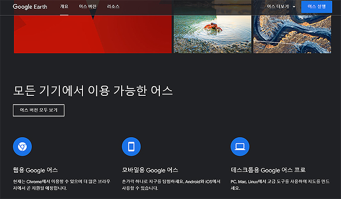Click the 어스 버전 모두 보기 button
The width and height of the screenshot is (341, 199).
coord(39,110)
